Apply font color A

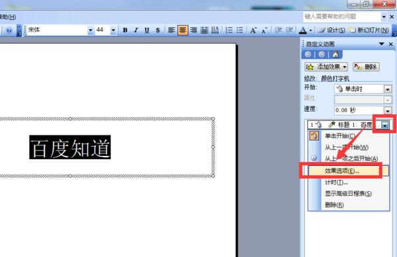[303, 30]
